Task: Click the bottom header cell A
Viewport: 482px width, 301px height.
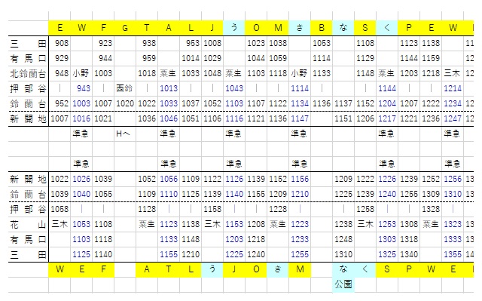Action: (147, 269)
